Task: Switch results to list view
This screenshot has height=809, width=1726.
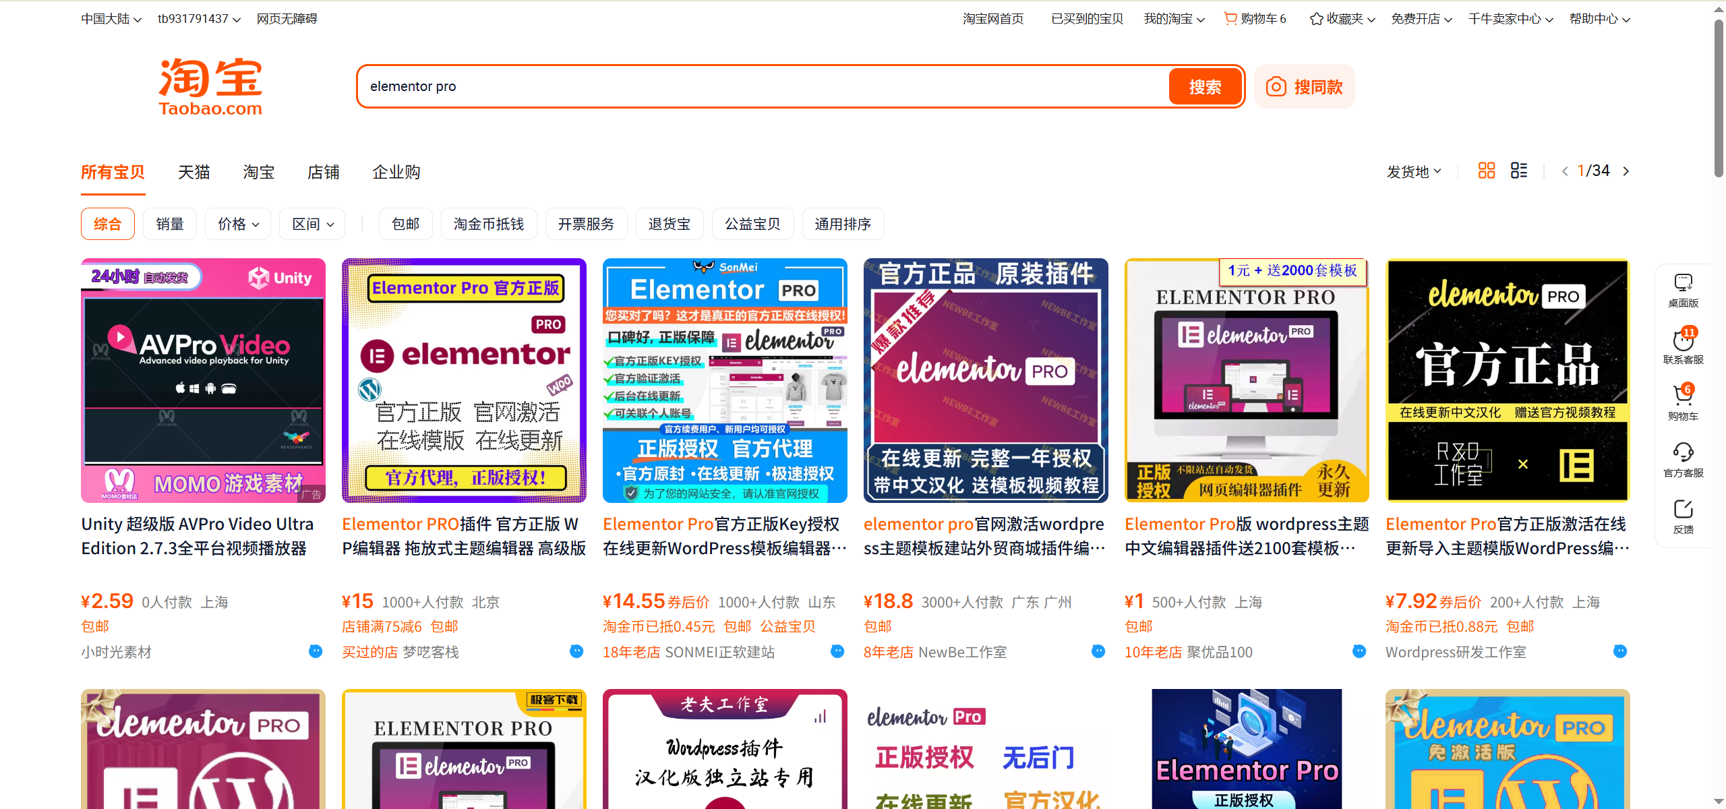Action: 1518,170
